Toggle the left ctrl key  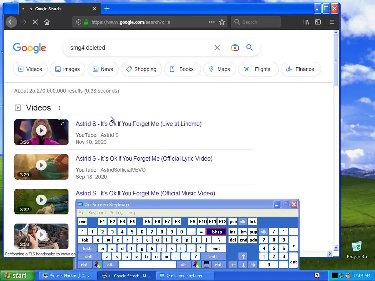pyautogui.click(x=84, y=265)
